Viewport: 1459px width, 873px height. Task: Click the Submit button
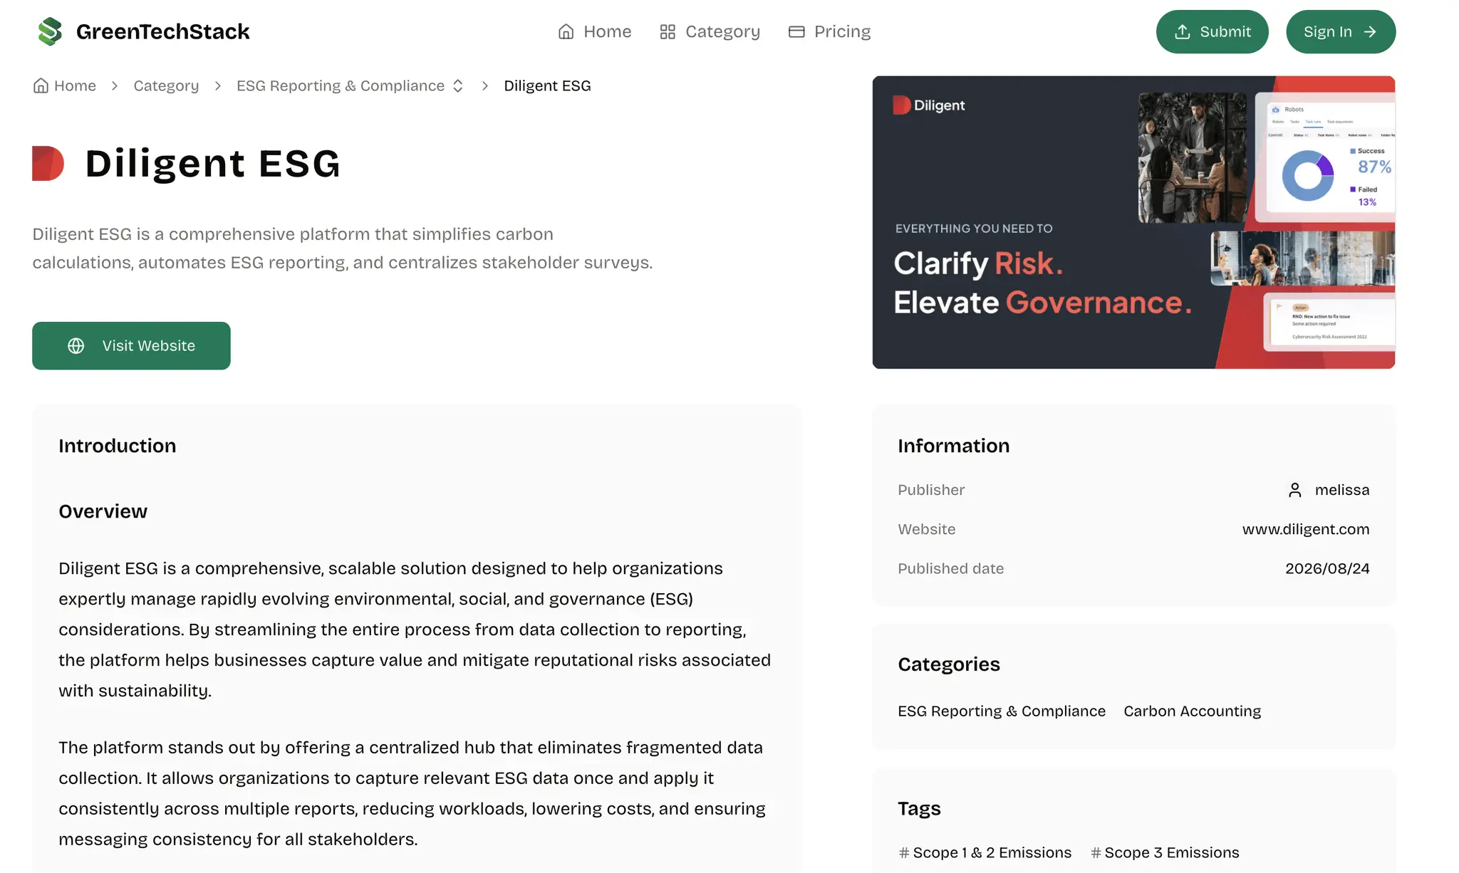(1212, 31)
